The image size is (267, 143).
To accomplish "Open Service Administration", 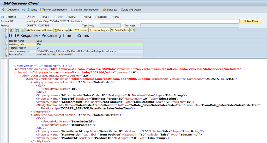I will 54,10.
